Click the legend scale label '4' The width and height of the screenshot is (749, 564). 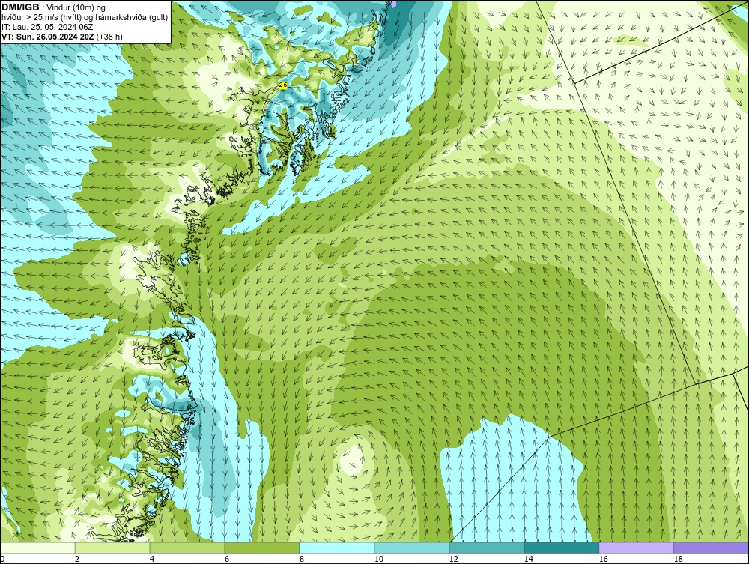[x=152, y=559]
